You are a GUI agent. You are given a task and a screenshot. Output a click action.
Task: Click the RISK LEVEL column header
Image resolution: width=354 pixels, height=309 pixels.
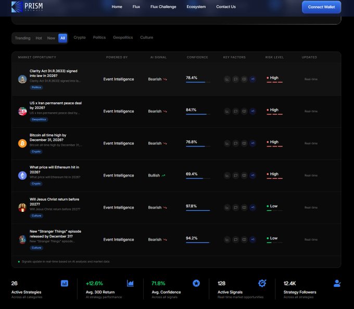(274, 57)
